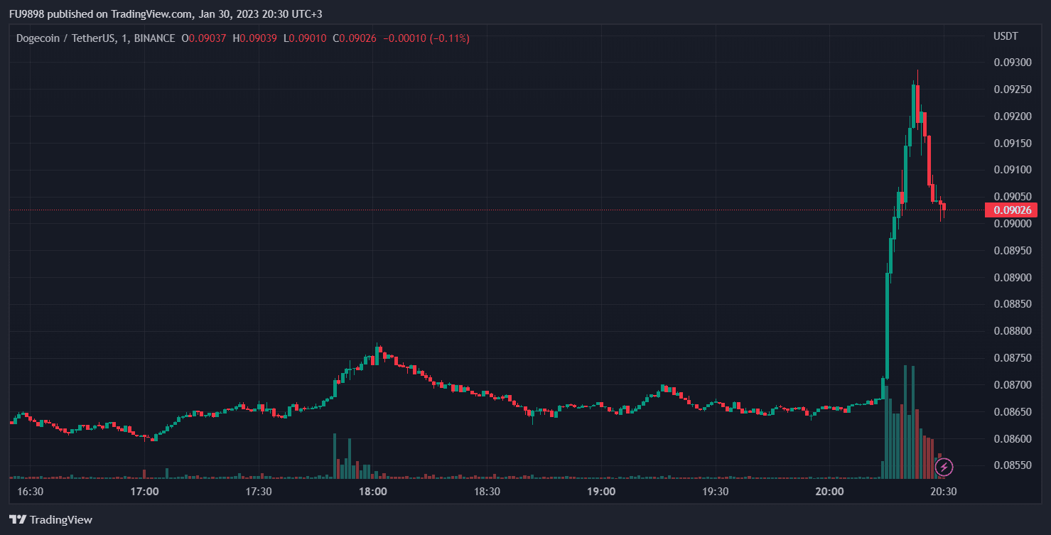Viewport: 1051px width, 535px height.
Task: Select the 16:30 time axis label
Action: (x=31, y=491)
